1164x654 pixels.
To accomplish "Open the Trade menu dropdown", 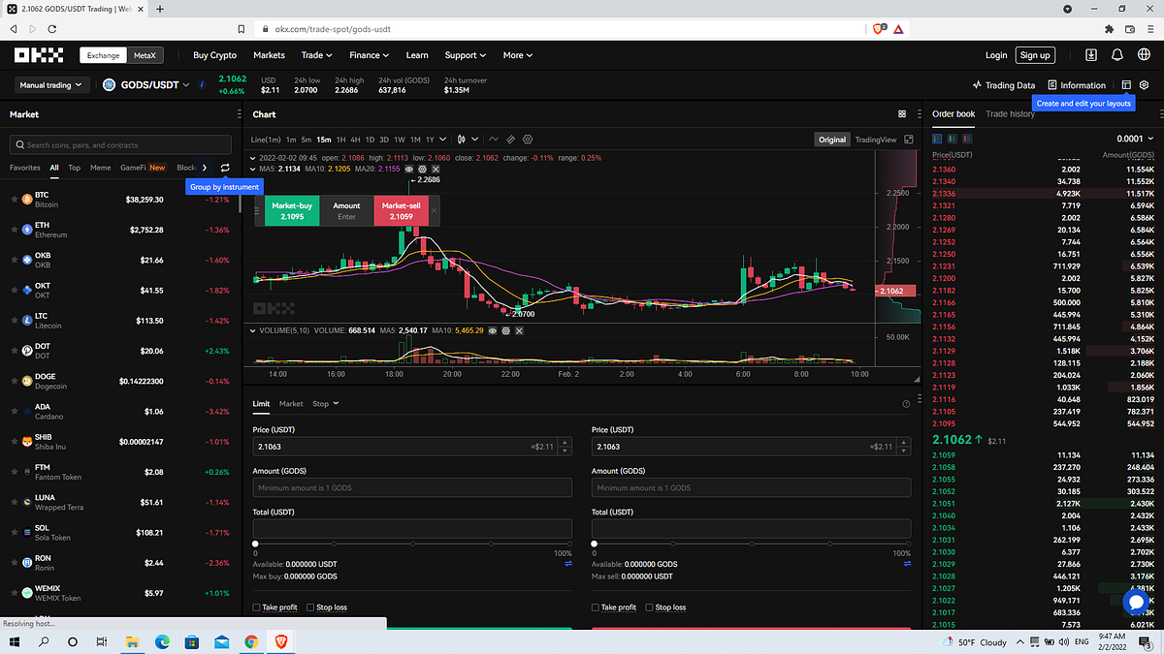I will click(317, 55).
